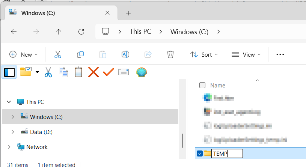Click the navigation pane vertical scrollbar

[x=182, y=141]
